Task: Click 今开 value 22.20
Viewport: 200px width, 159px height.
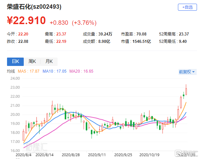Action: tap(23, 34)
